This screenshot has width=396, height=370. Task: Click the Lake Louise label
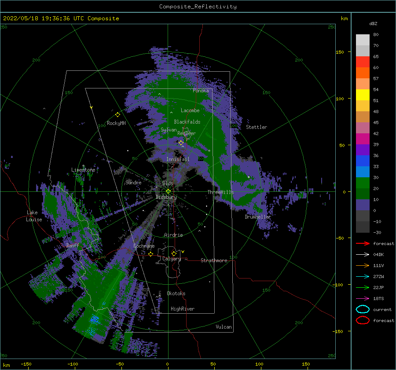34,216
